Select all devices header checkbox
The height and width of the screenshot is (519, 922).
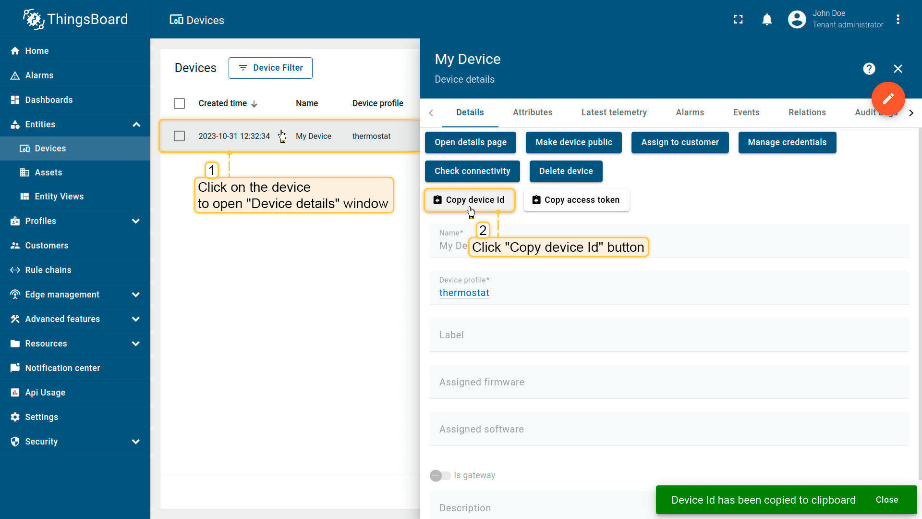click(179, 104)
